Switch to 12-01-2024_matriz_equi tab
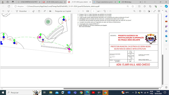 pos(54,2)
